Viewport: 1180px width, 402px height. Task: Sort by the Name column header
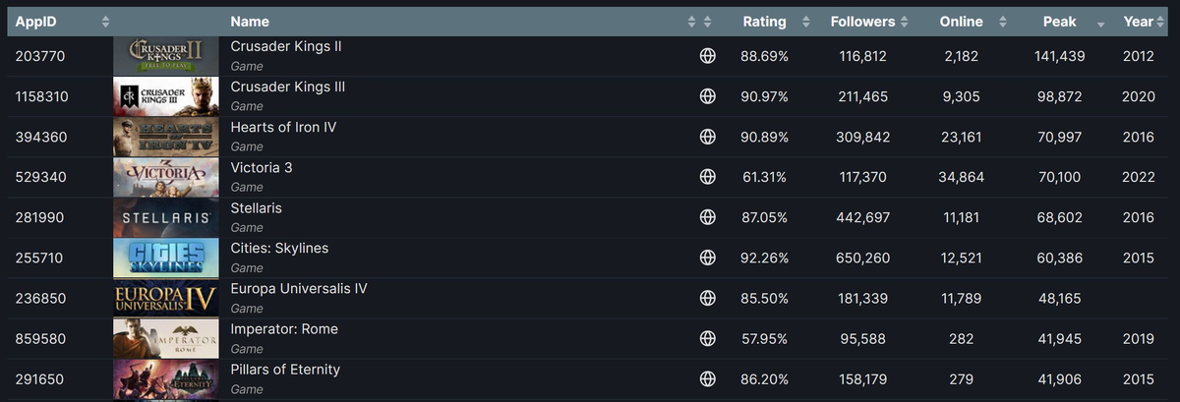tap(250, 22)
